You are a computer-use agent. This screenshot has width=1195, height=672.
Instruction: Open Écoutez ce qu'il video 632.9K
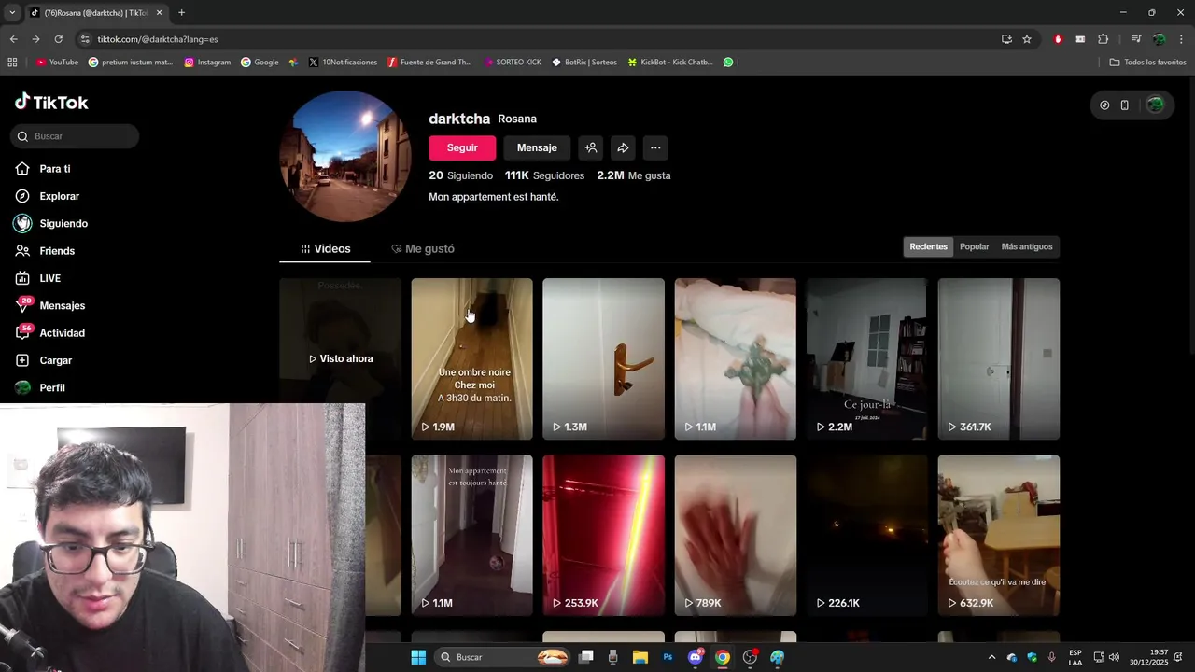(x=999, y=535)
